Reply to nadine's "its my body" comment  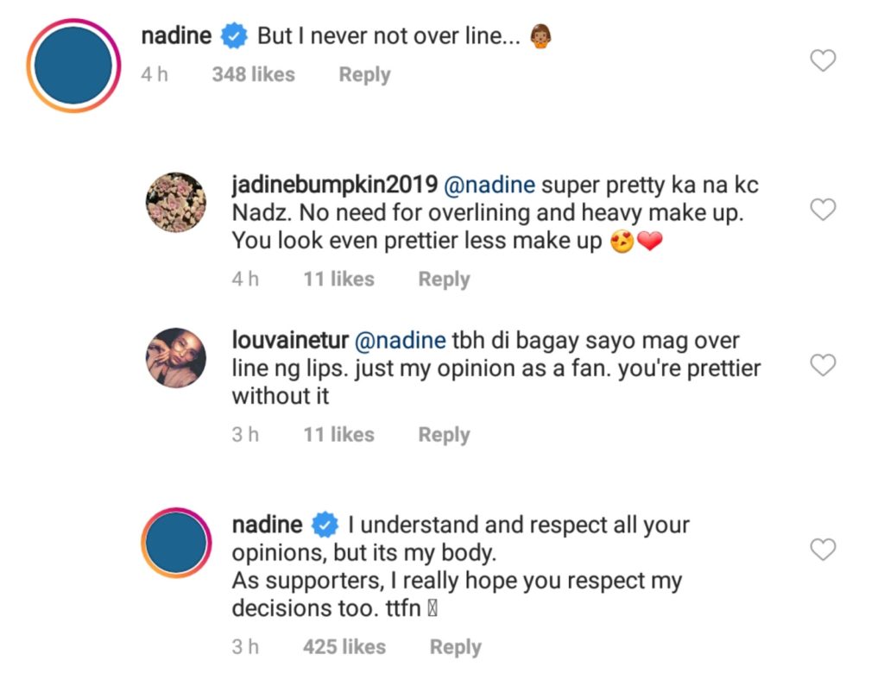(455, 647)
